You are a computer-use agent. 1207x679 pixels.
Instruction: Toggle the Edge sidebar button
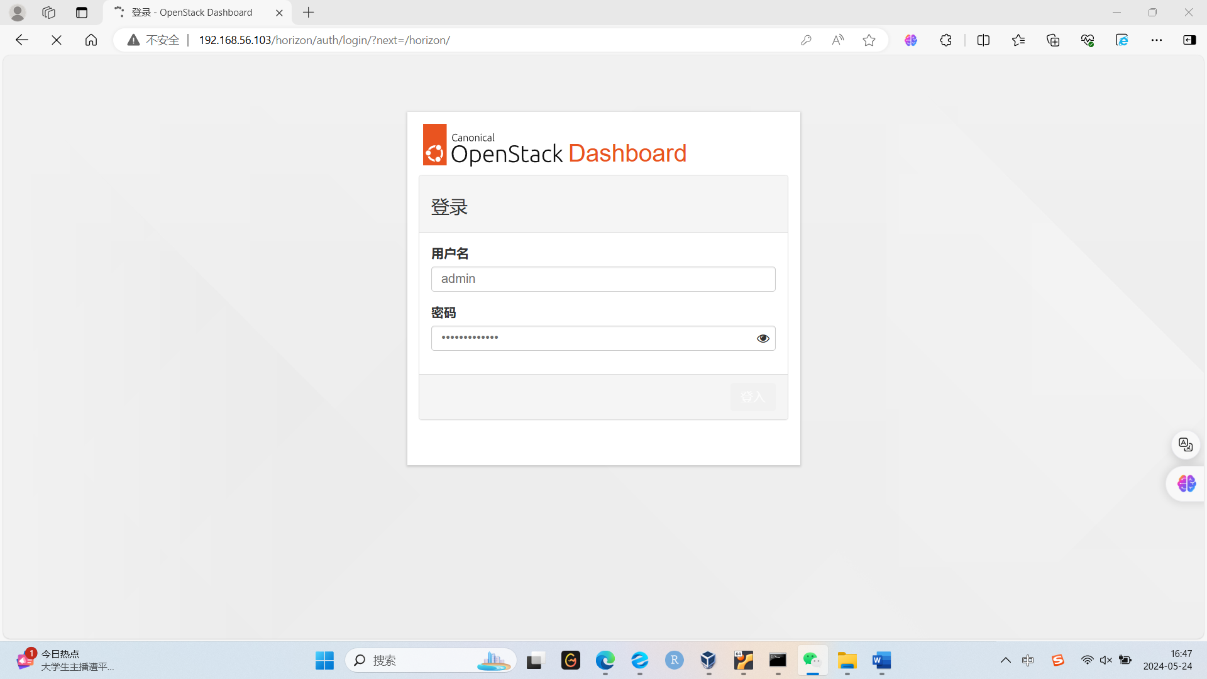click(x=1189, y=40)
